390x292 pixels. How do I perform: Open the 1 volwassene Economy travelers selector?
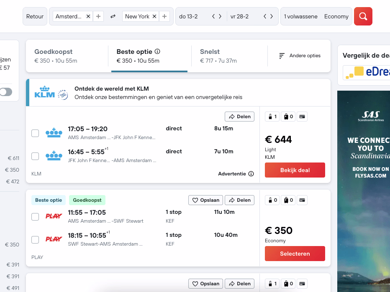[316, 16]
